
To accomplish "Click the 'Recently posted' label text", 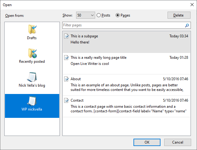I will tap(32, 62).
